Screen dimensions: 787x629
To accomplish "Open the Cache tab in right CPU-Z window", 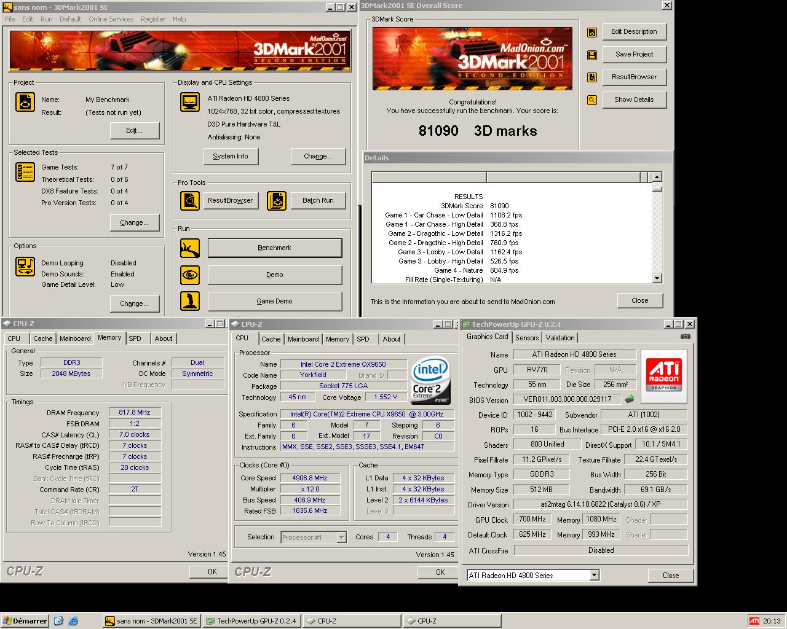I will [271, 339].
